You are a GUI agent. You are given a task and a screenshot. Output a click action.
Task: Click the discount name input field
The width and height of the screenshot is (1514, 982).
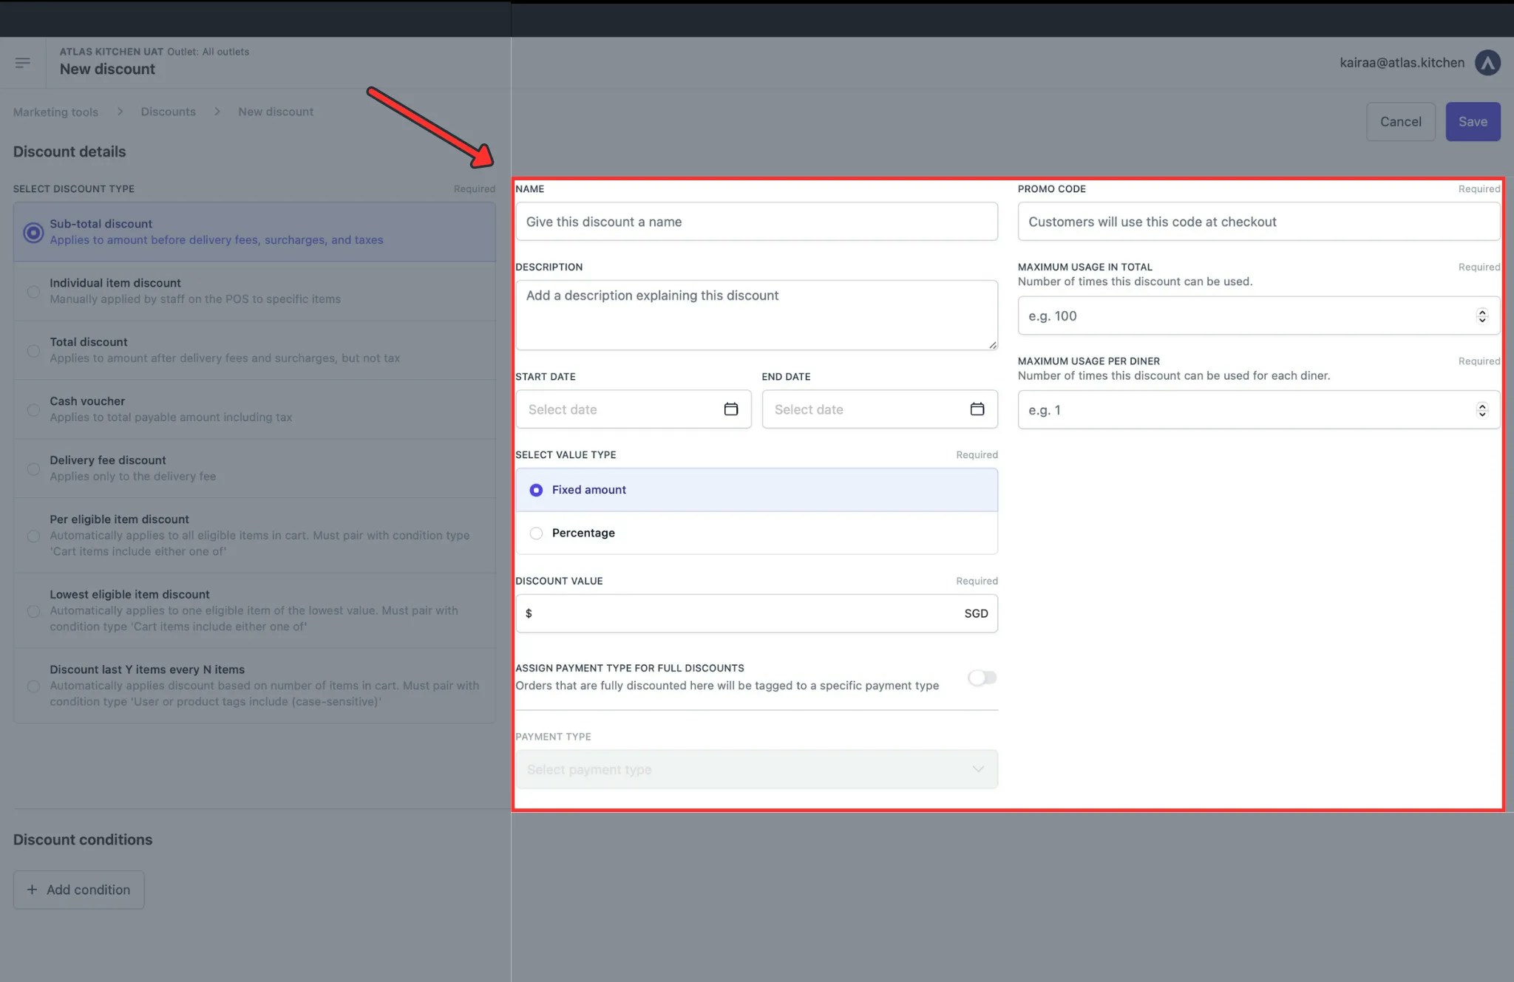[756, 221]
